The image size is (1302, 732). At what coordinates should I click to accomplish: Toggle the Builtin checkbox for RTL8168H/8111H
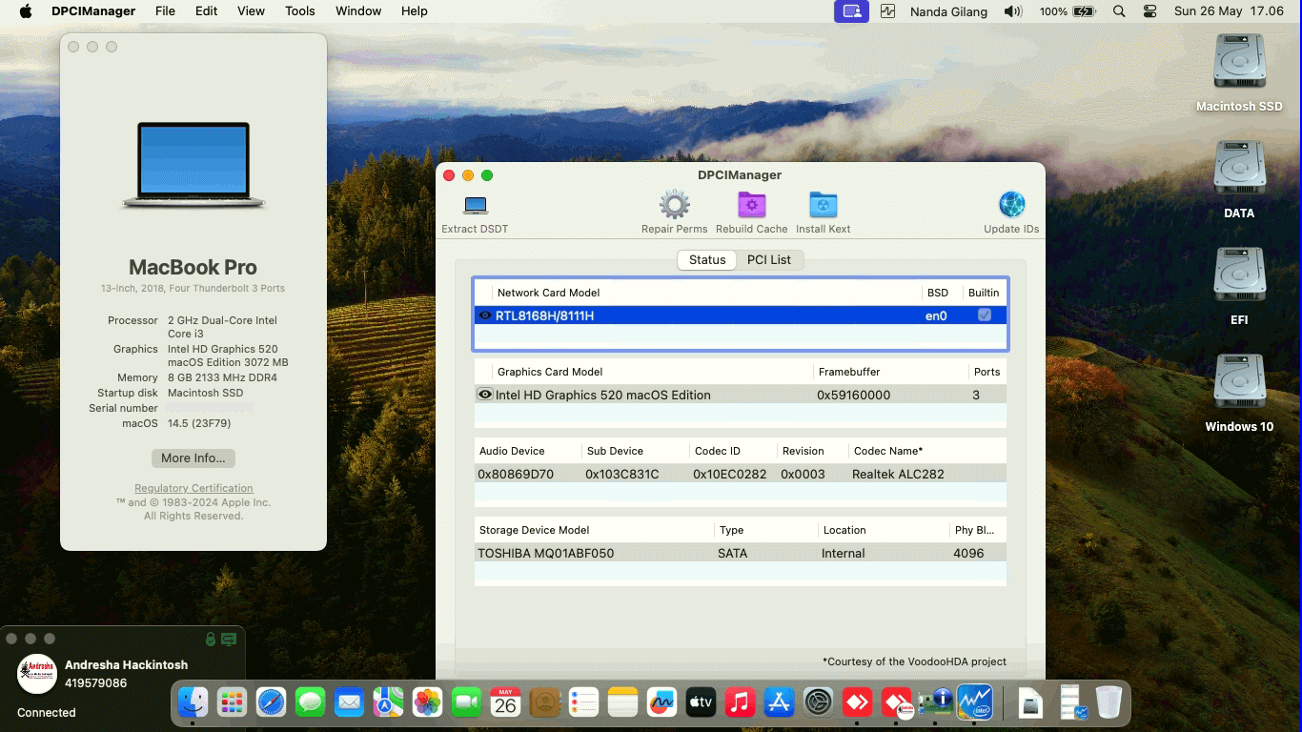pyautogui.click(x=985, y=315)
